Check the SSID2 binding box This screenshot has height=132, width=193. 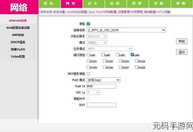click(104, 61)
